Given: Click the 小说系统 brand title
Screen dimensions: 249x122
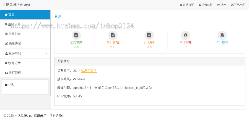Looking at the screenshot, I should click(9, 5).
